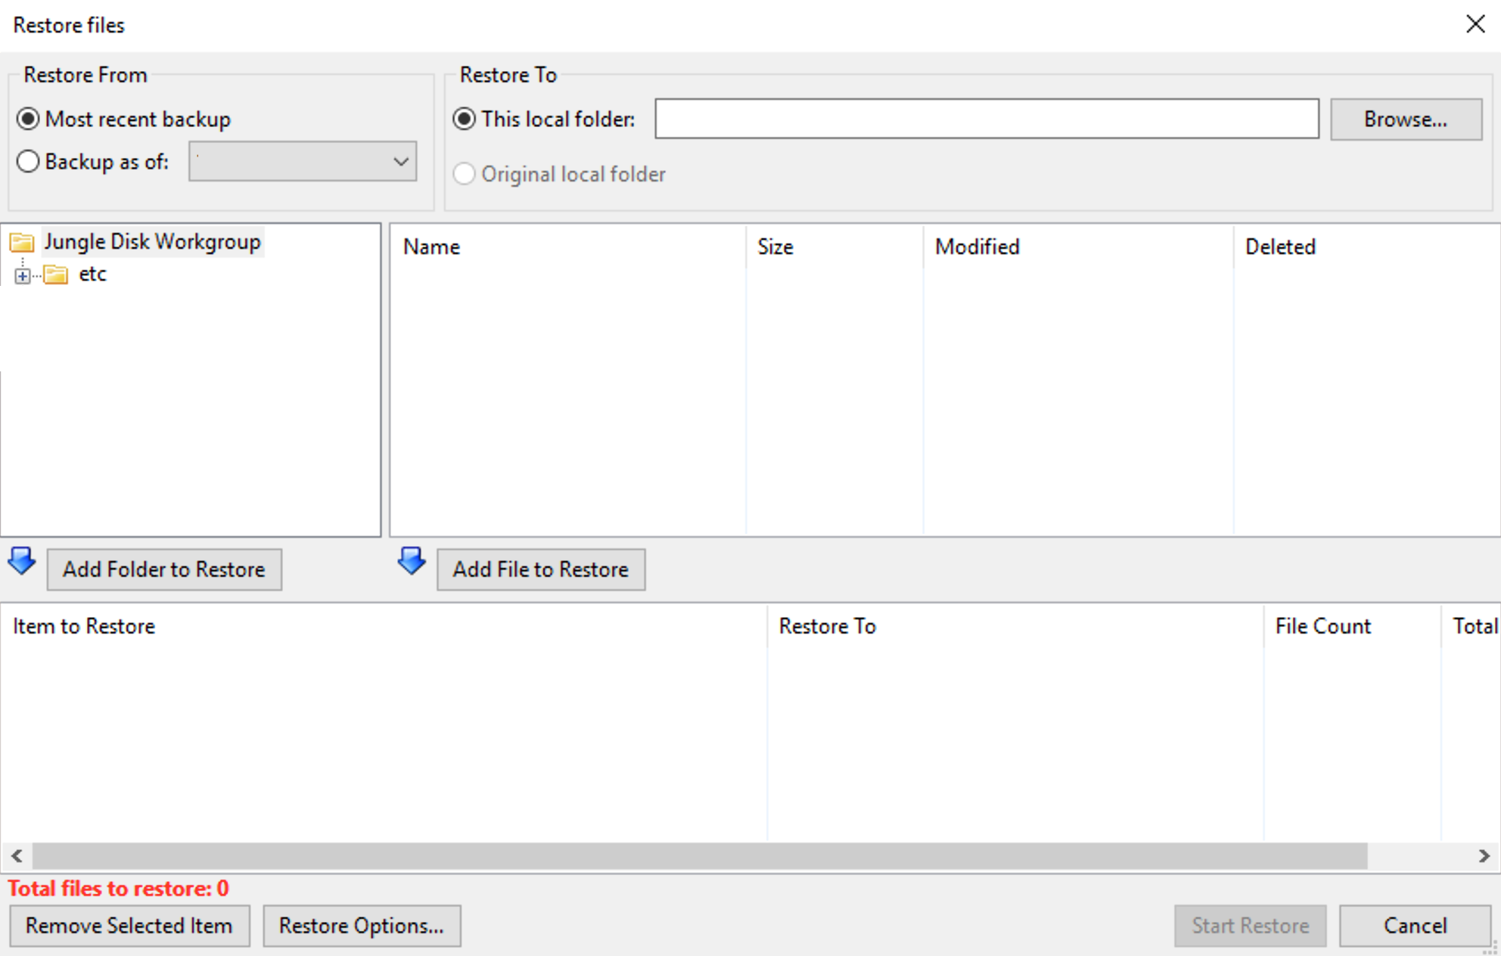
Task: Click the Jungle Disk Workgroup folder icon
Action: click(22, 242)
